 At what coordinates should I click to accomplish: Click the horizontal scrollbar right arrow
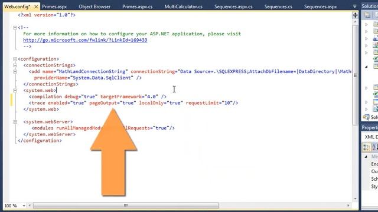[x=348, y=206]
